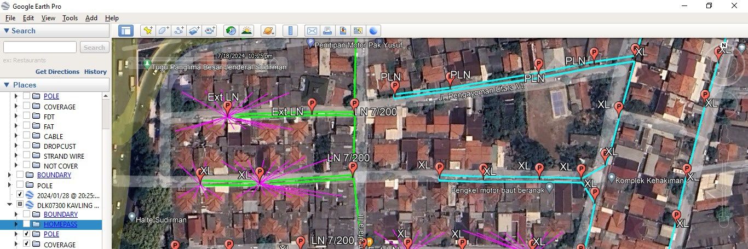Select Tugu Panglima Besar Jenderal Sudirman marker
This screenshot has width=748, height=249.
[147, 63]
